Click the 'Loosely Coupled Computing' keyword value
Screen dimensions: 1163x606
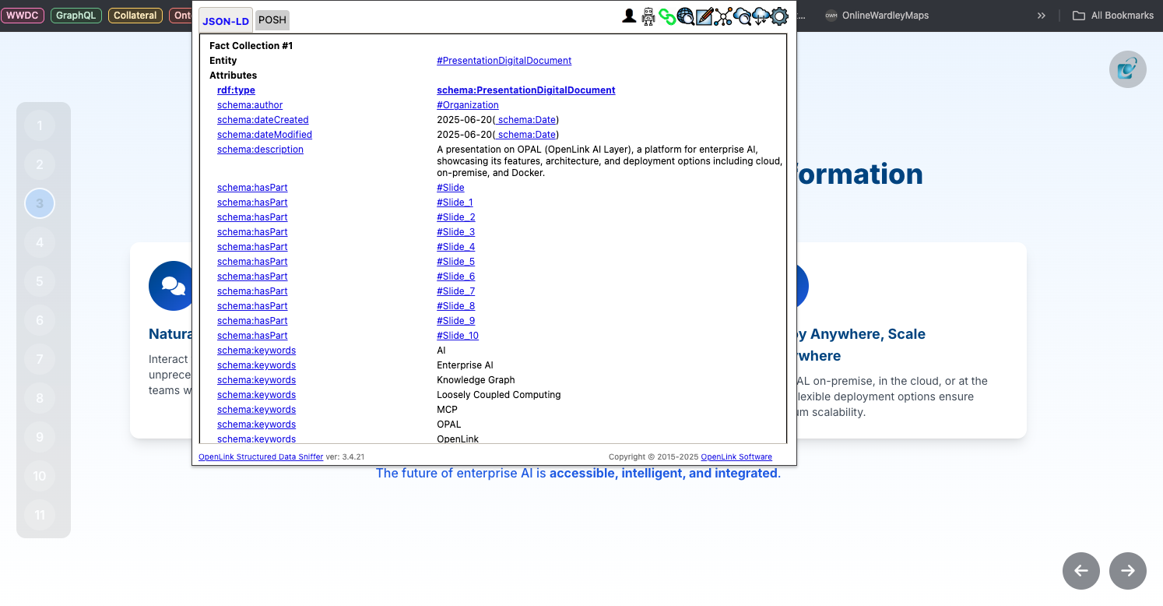499,395
